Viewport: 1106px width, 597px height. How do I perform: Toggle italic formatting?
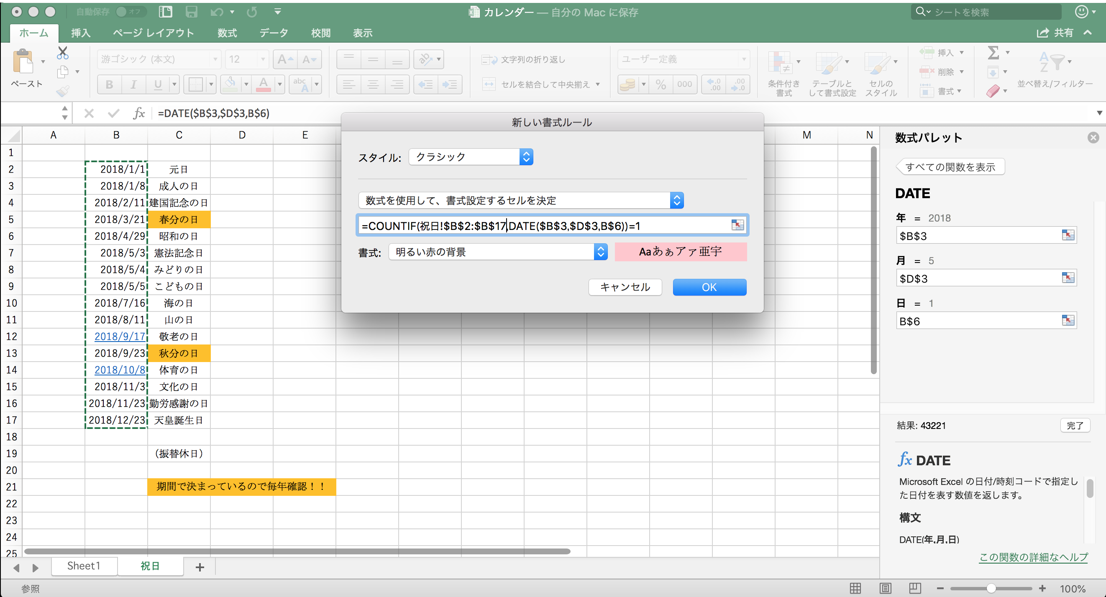[133, 84]
